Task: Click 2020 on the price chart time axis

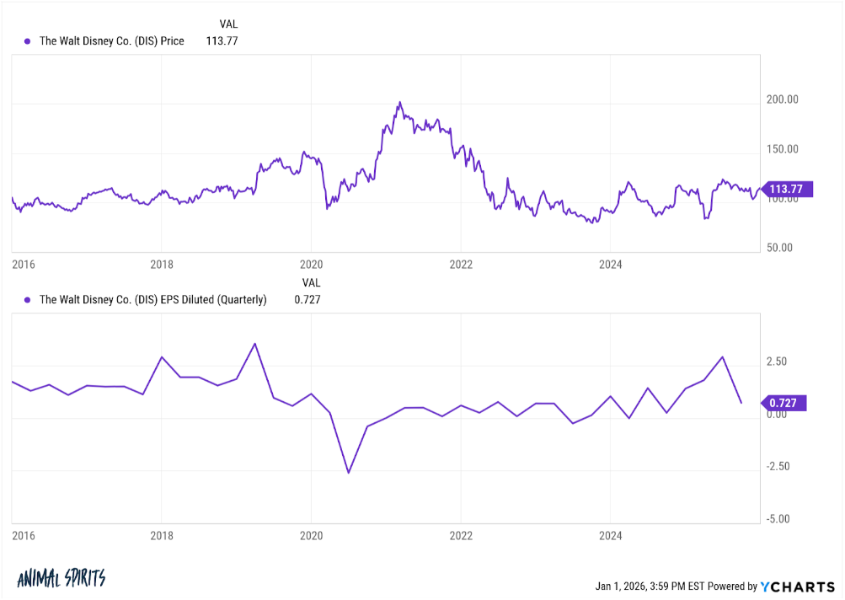Action: [x=311, y=265]
